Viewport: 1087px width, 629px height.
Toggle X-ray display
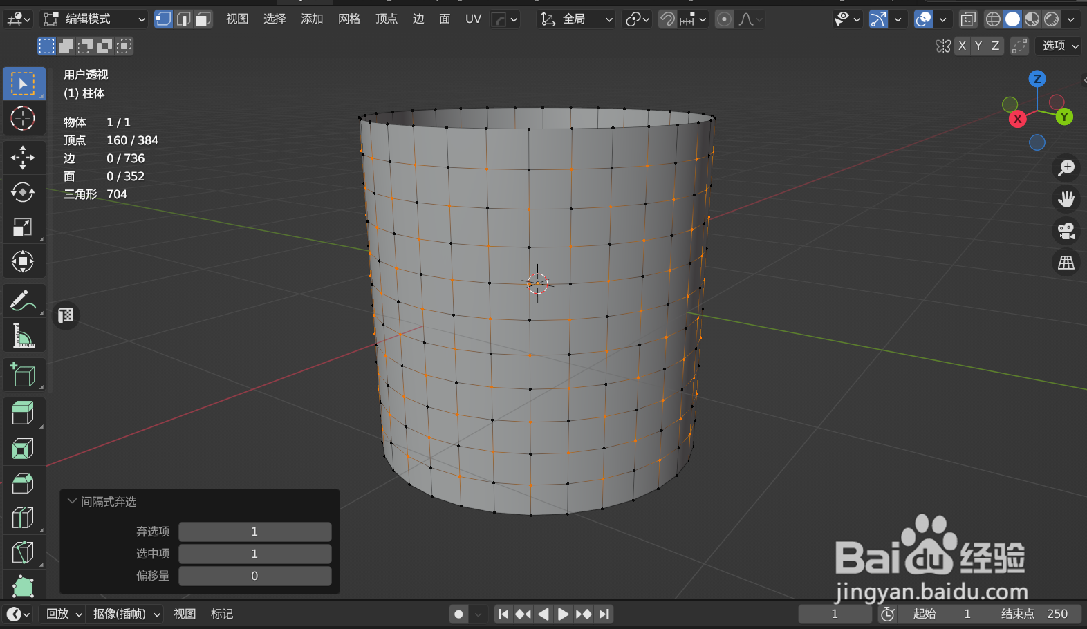click(968, 19)
